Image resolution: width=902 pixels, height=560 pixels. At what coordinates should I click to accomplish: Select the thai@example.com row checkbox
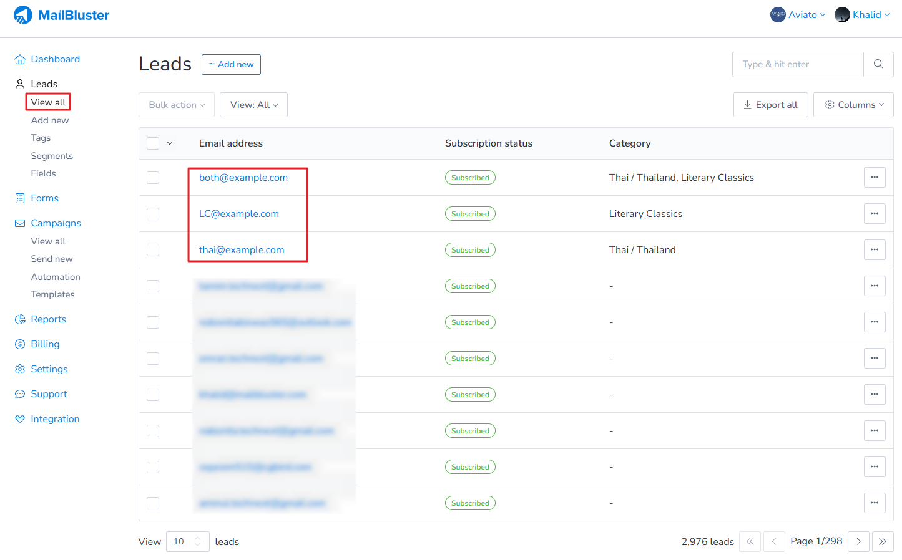click(x=153, y=250)
